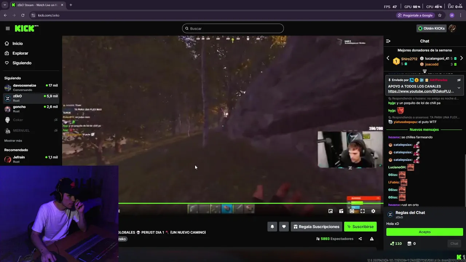Click LucianoGH username in chat

397,167
